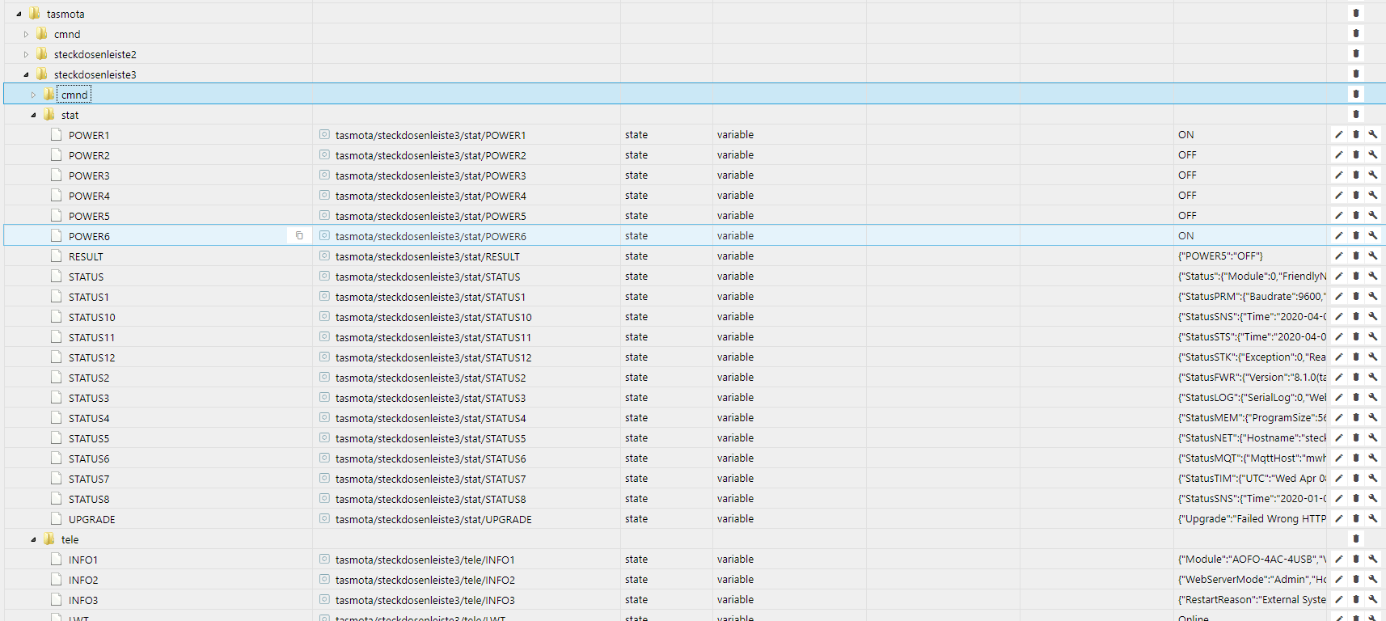Delete the POWER3 object
The width and height of the screenshot is (1386, 621).
tap(1356, 175)
